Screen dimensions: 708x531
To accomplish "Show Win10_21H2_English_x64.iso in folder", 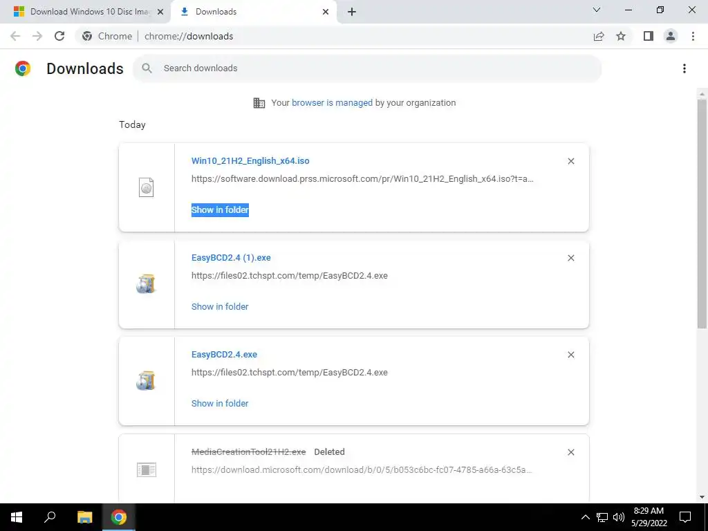I will pos(220,210).
